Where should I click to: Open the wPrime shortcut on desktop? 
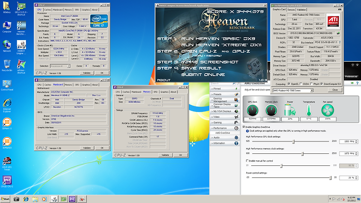click(21, 67)
